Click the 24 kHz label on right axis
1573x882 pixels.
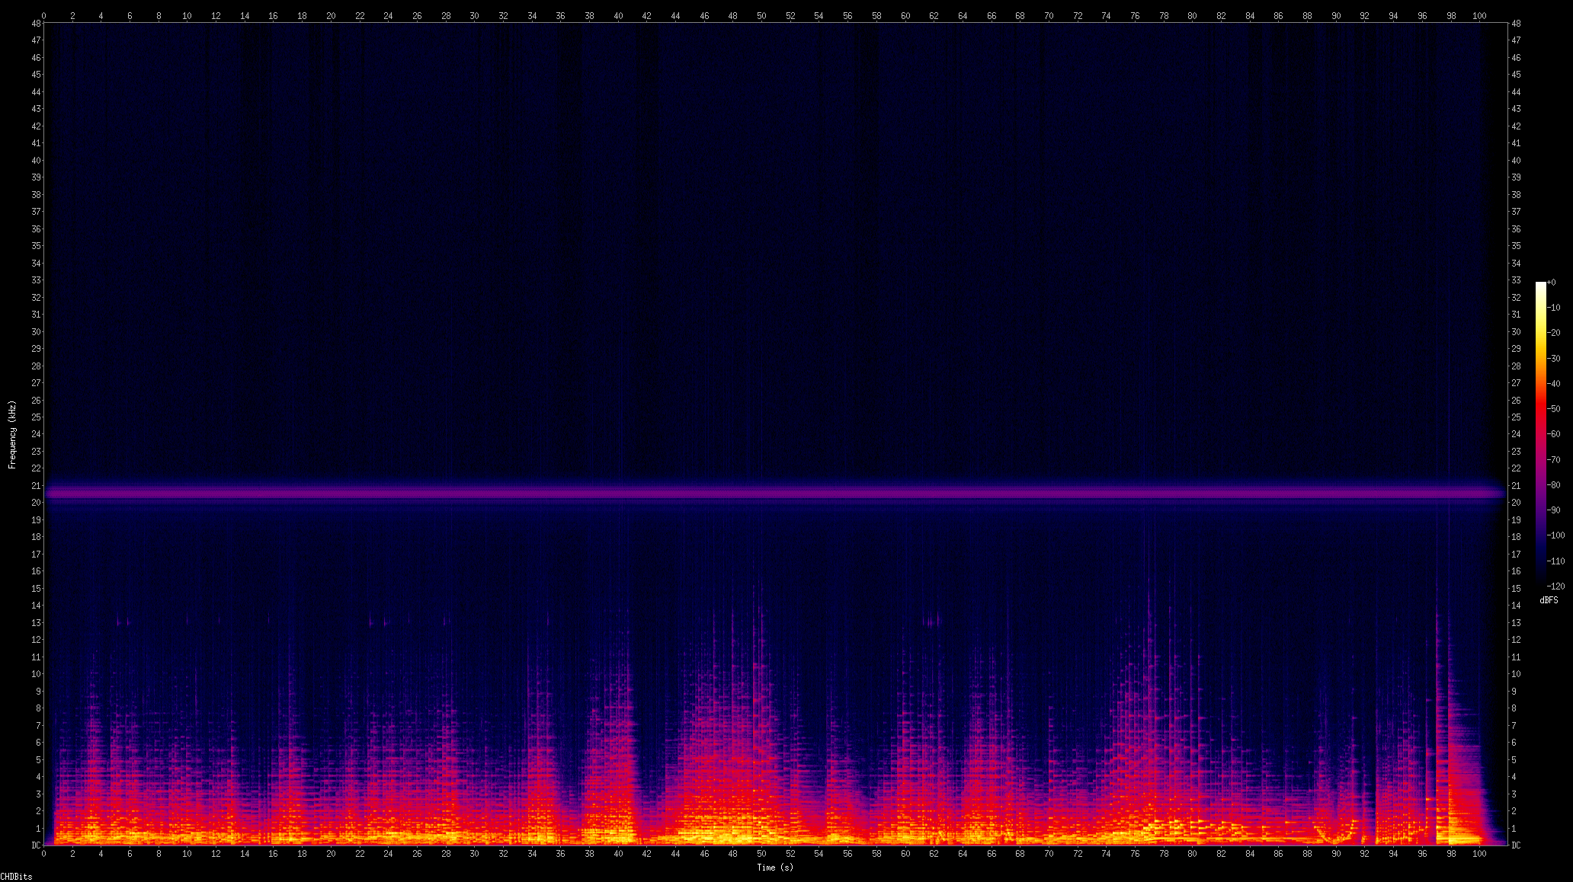tap(1516, 434)
